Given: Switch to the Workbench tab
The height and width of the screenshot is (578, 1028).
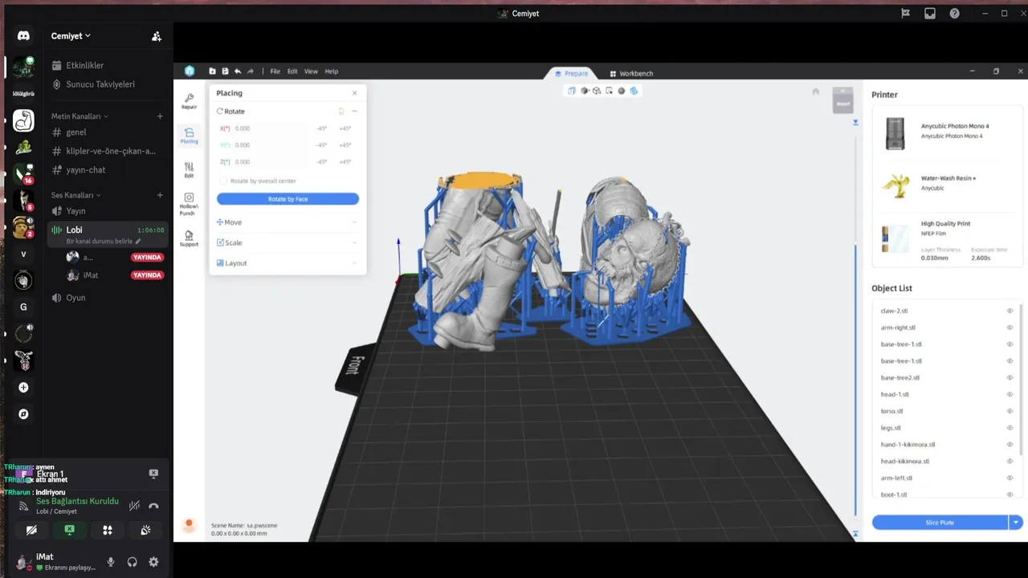Looking at the screenshot, I should [631, 74].
